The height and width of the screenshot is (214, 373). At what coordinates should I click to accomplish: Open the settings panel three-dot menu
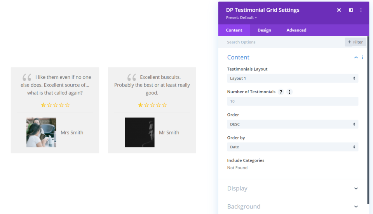click(361, 10)
